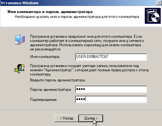Click the paragraph starting Программа установки предложит имя
This screenshot has height=126, width=162.
click(x=87, y=43)
